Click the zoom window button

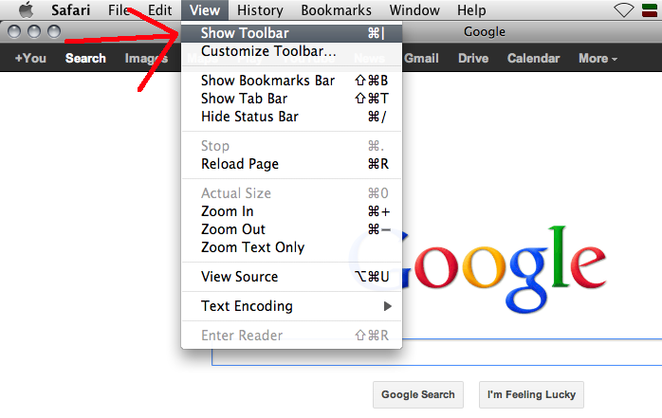54,31
